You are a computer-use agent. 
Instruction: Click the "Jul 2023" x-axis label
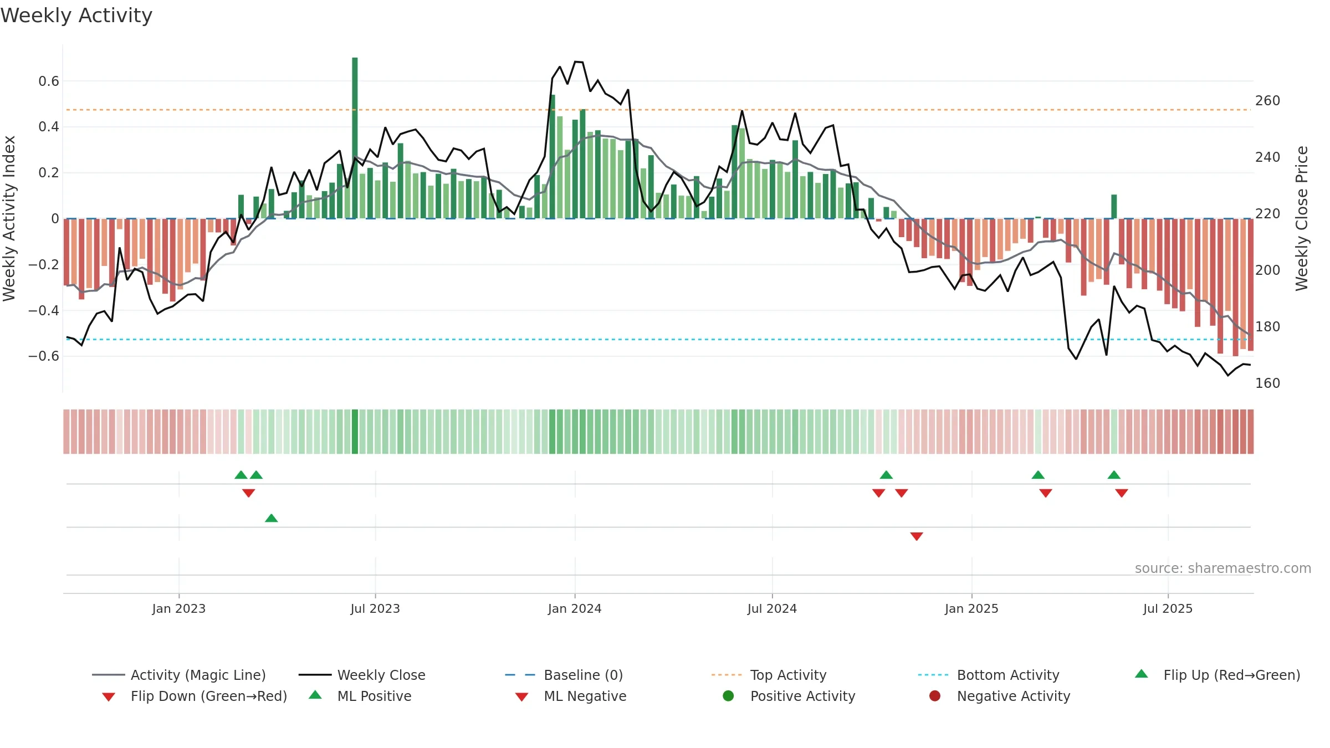coord(375,608)
